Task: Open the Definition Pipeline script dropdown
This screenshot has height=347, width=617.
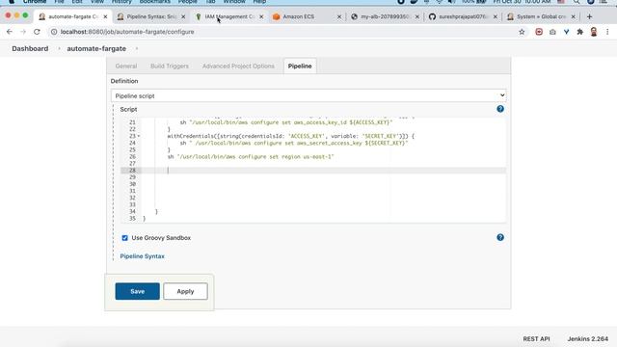Action: coord(308,95)
